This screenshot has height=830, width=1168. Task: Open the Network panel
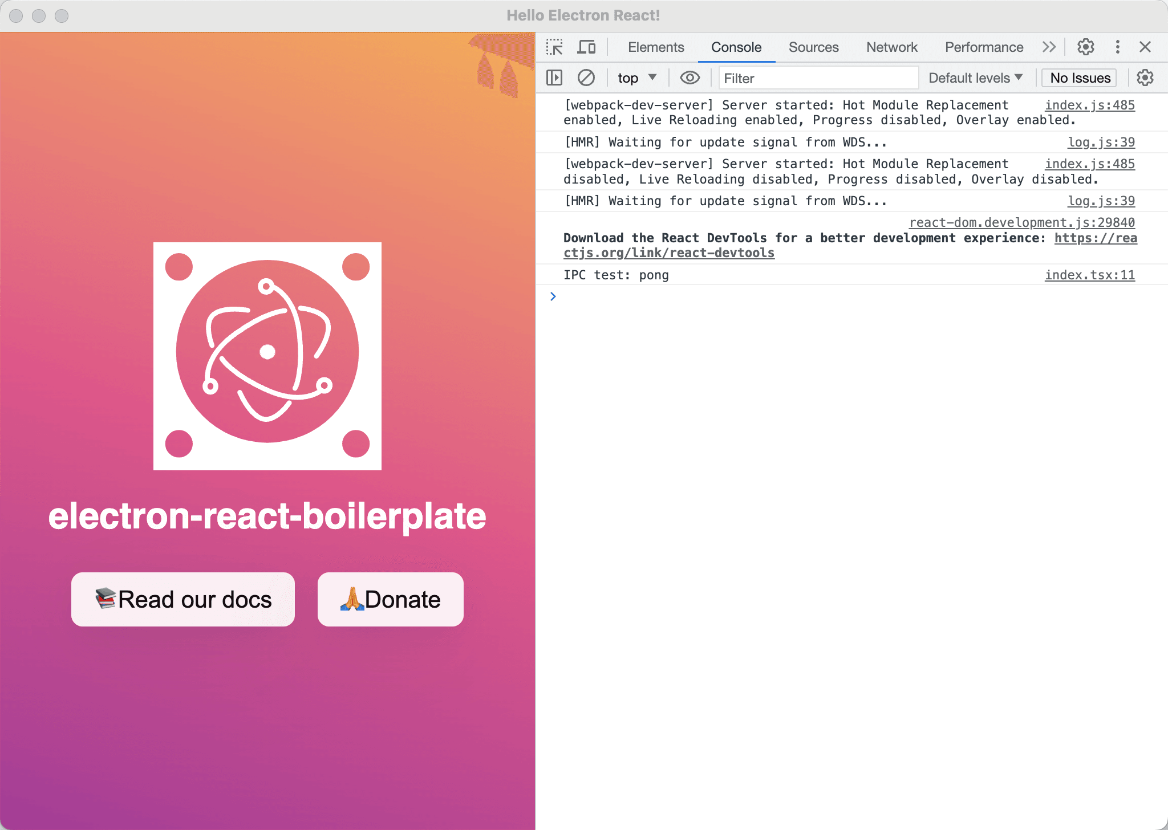click(891, 47)
